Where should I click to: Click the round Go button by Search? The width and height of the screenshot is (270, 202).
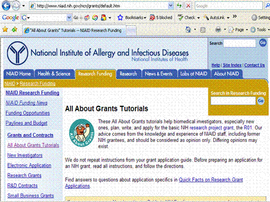(x=263, y=43)
